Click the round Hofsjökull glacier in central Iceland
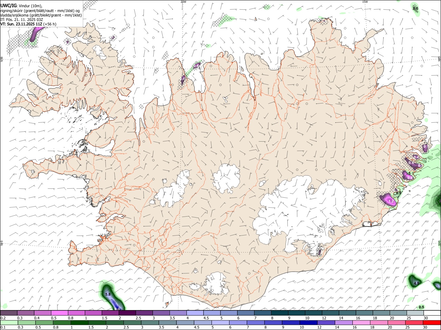The height and width of the screenshot is (330, 441). pyautogui.click(x=226, y=178)
